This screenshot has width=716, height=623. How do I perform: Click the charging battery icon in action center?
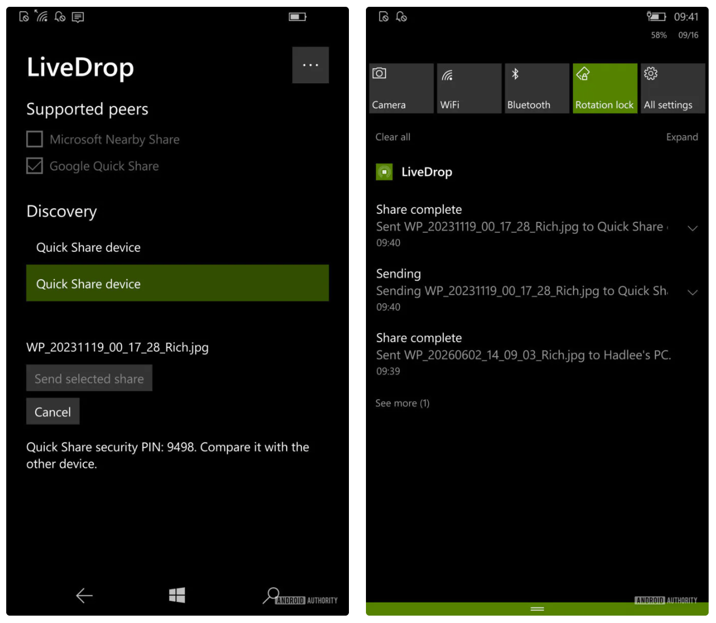[656, 16]
